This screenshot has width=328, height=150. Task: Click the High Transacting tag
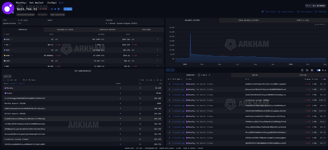[x=57, y=15]
